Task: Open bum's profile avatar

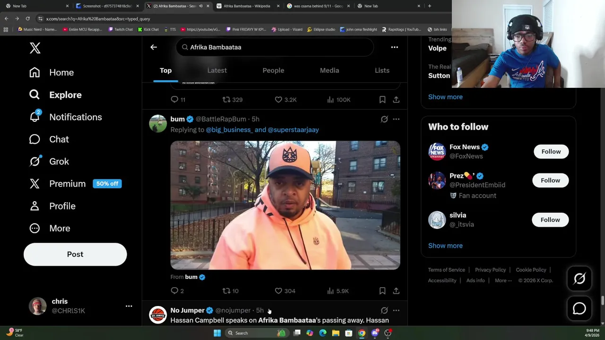Action: (158, 123)
